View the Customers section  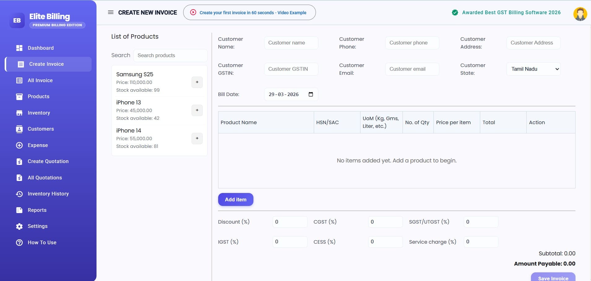41,129
